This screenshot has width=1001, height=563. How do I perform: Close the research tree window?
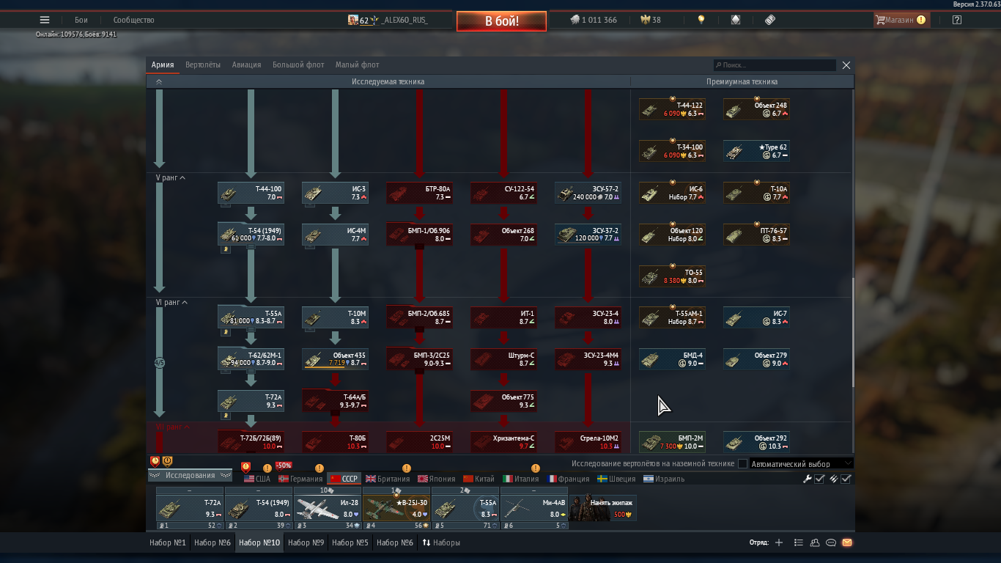tap(846, 65)
